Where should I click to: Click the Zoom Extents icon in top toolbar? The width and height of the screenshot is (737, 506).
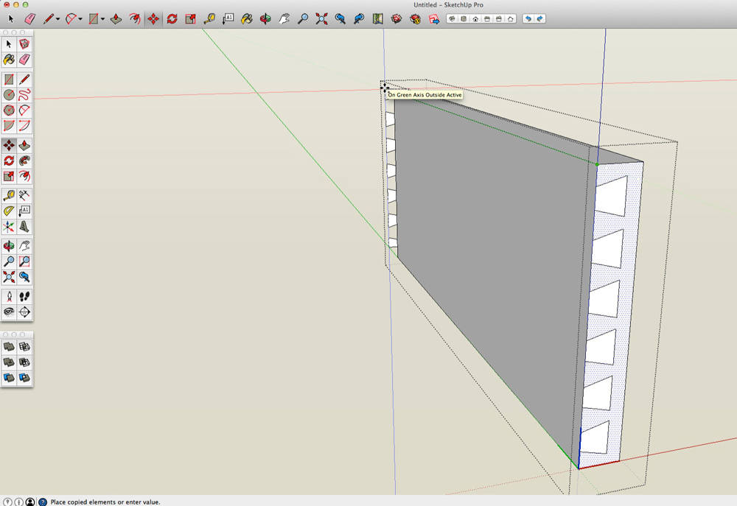pyautogui.click(x=321, y=18)
